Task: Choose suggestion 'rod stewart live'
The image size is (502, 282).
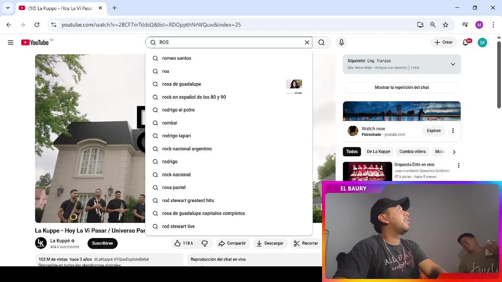Action: (x=229, y=226)
